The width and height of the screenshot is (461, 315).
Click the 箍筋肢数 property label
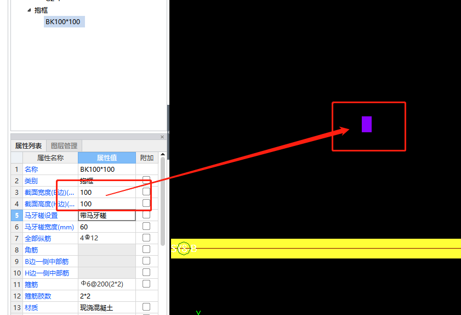[x=38, y=296]
